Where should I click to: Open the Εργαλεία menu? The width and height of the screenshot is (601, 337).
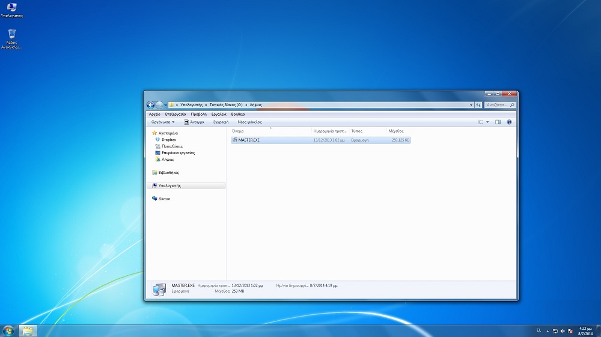(x=219, y=114)
